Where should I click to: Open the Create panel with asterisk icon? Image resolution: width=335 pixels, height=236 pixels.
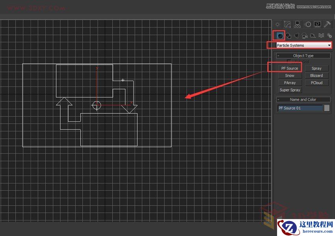coord(277,24)
